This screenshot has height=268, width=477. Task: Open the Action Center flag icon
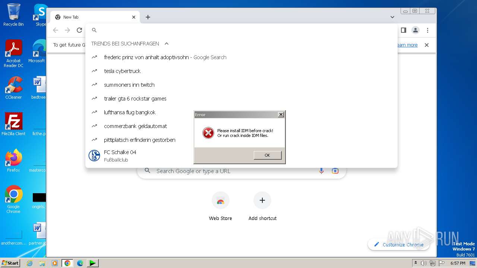[x=442, y=263]
